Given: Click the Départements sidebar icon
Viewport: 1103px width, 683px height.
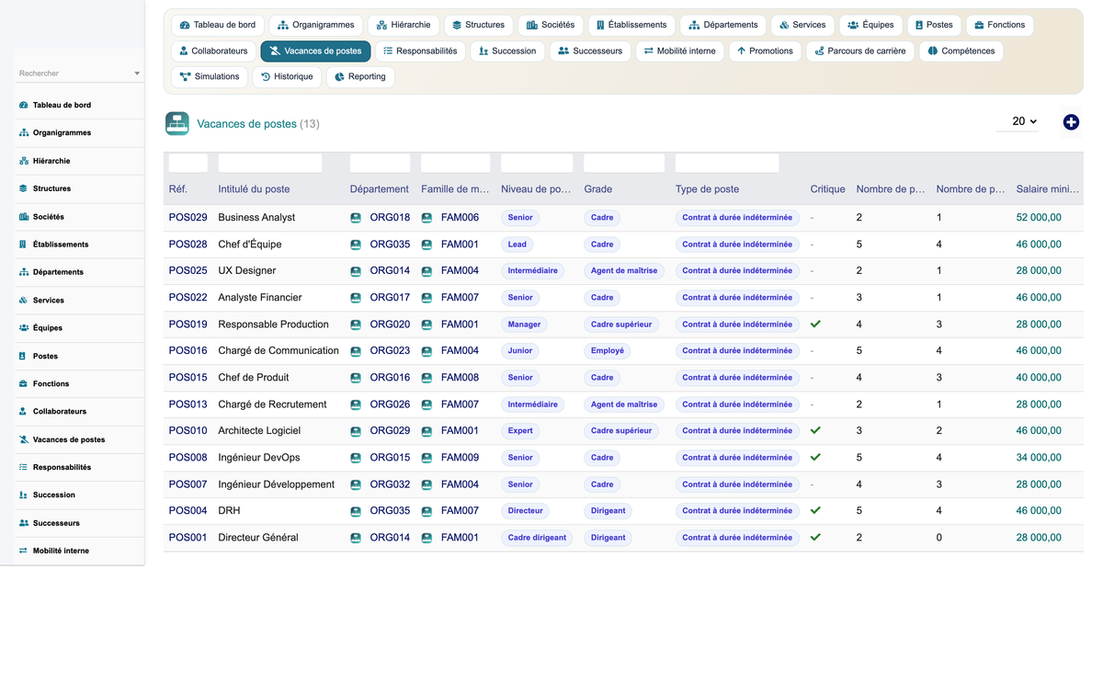Looking at the screenshot, I should (x=24, y=272).
